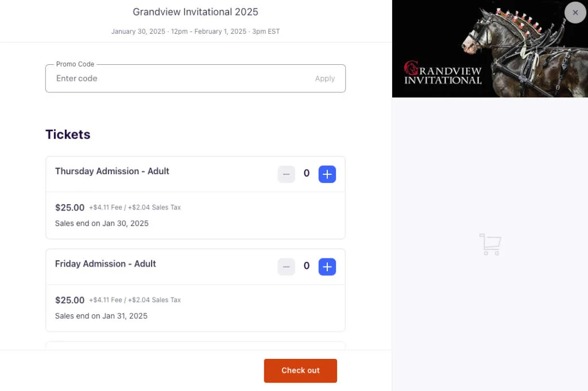Click the event date and time line
The width and height of the screenshot is (588, 391).
point(195,32)
